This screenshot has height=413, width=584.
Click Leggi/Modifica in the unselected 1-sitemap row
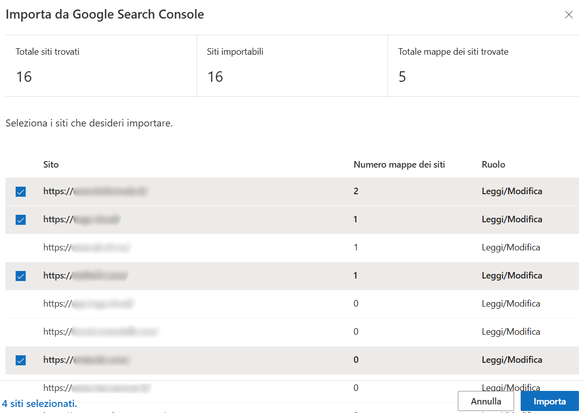(x=511, y=247)
